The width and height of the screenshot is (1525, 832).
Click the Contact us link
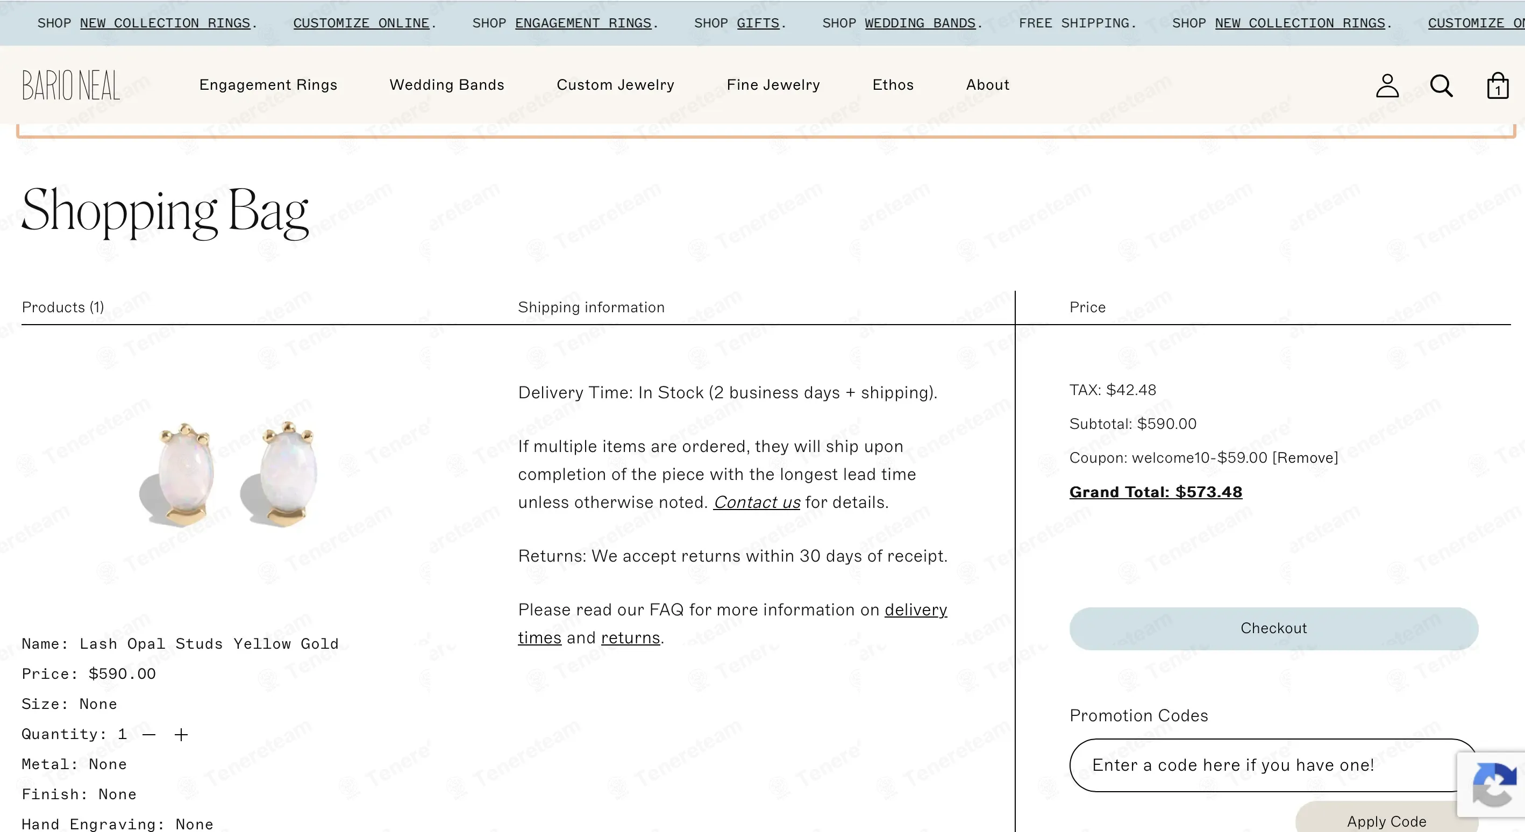pyautogui.click(x=757, y=503)
